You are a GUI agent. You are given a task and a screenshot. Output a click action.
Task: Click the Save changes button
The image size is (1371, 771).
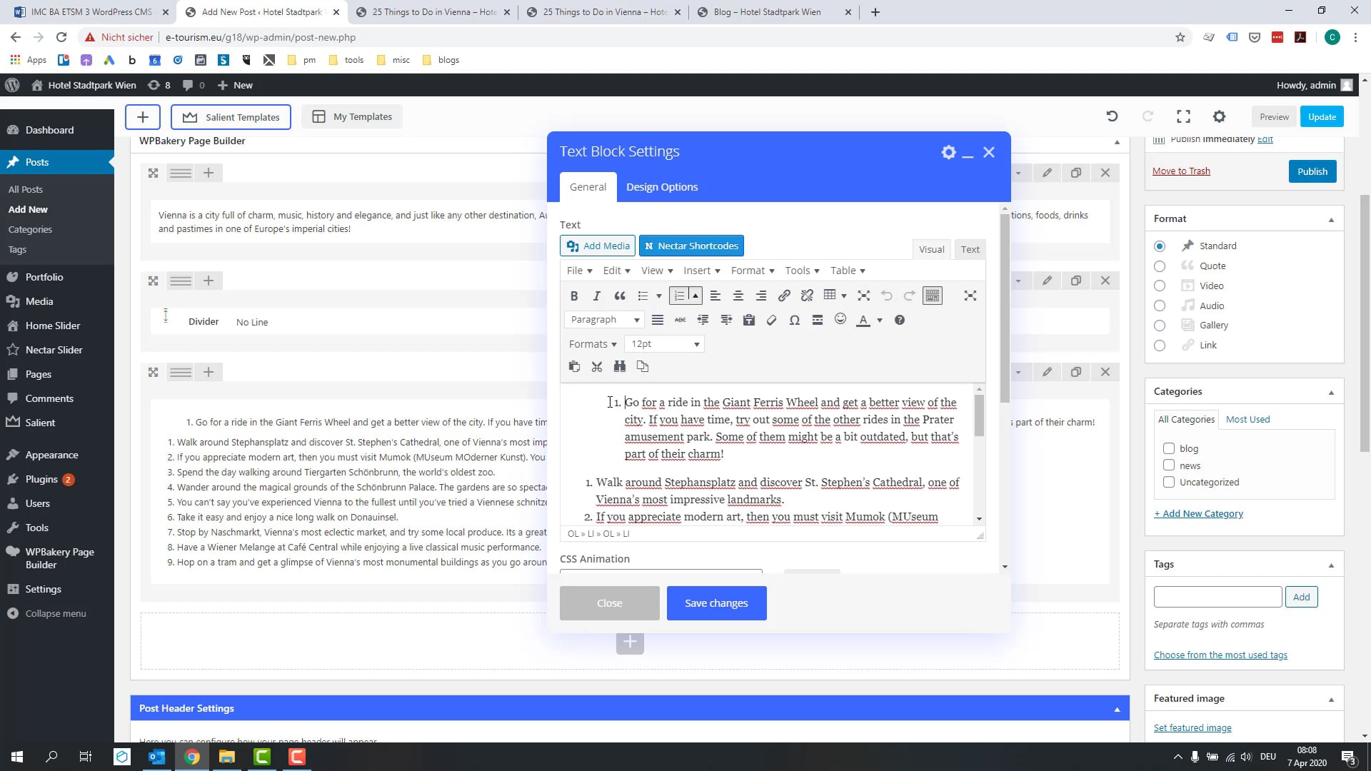(x=716, y=603)
